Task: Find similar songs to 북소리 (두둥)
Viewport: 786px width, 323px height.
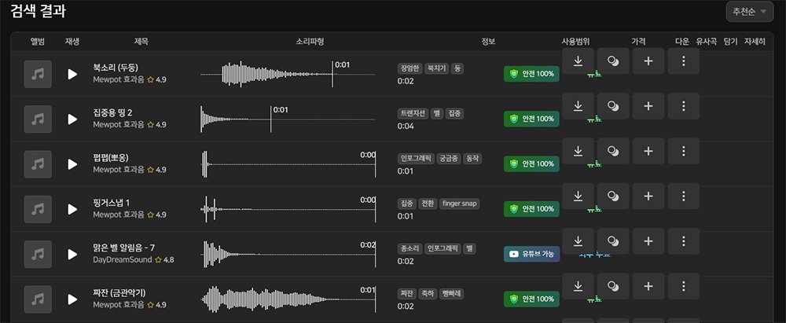Action: click(x=613, y=61)
